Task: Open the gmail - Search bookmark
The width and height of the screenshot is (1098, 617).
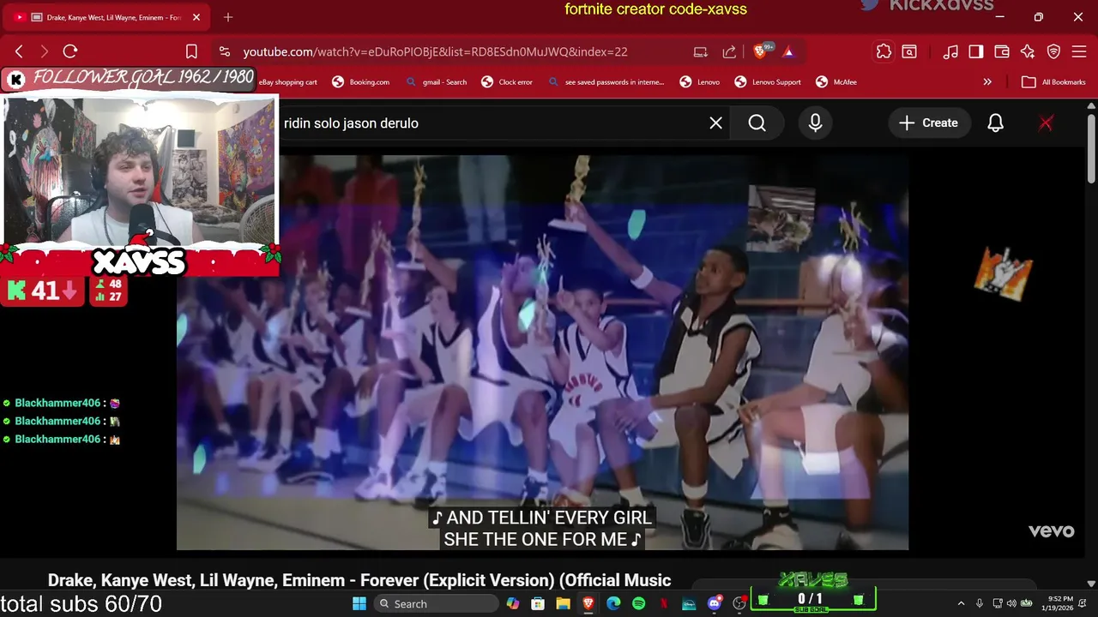Action: tap(436, 82)
